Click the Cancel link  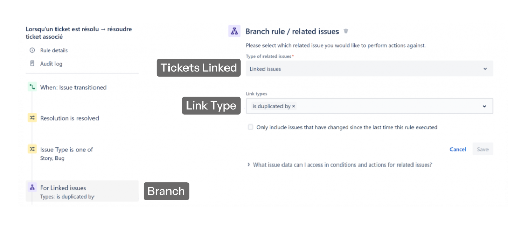click(458, 149)
